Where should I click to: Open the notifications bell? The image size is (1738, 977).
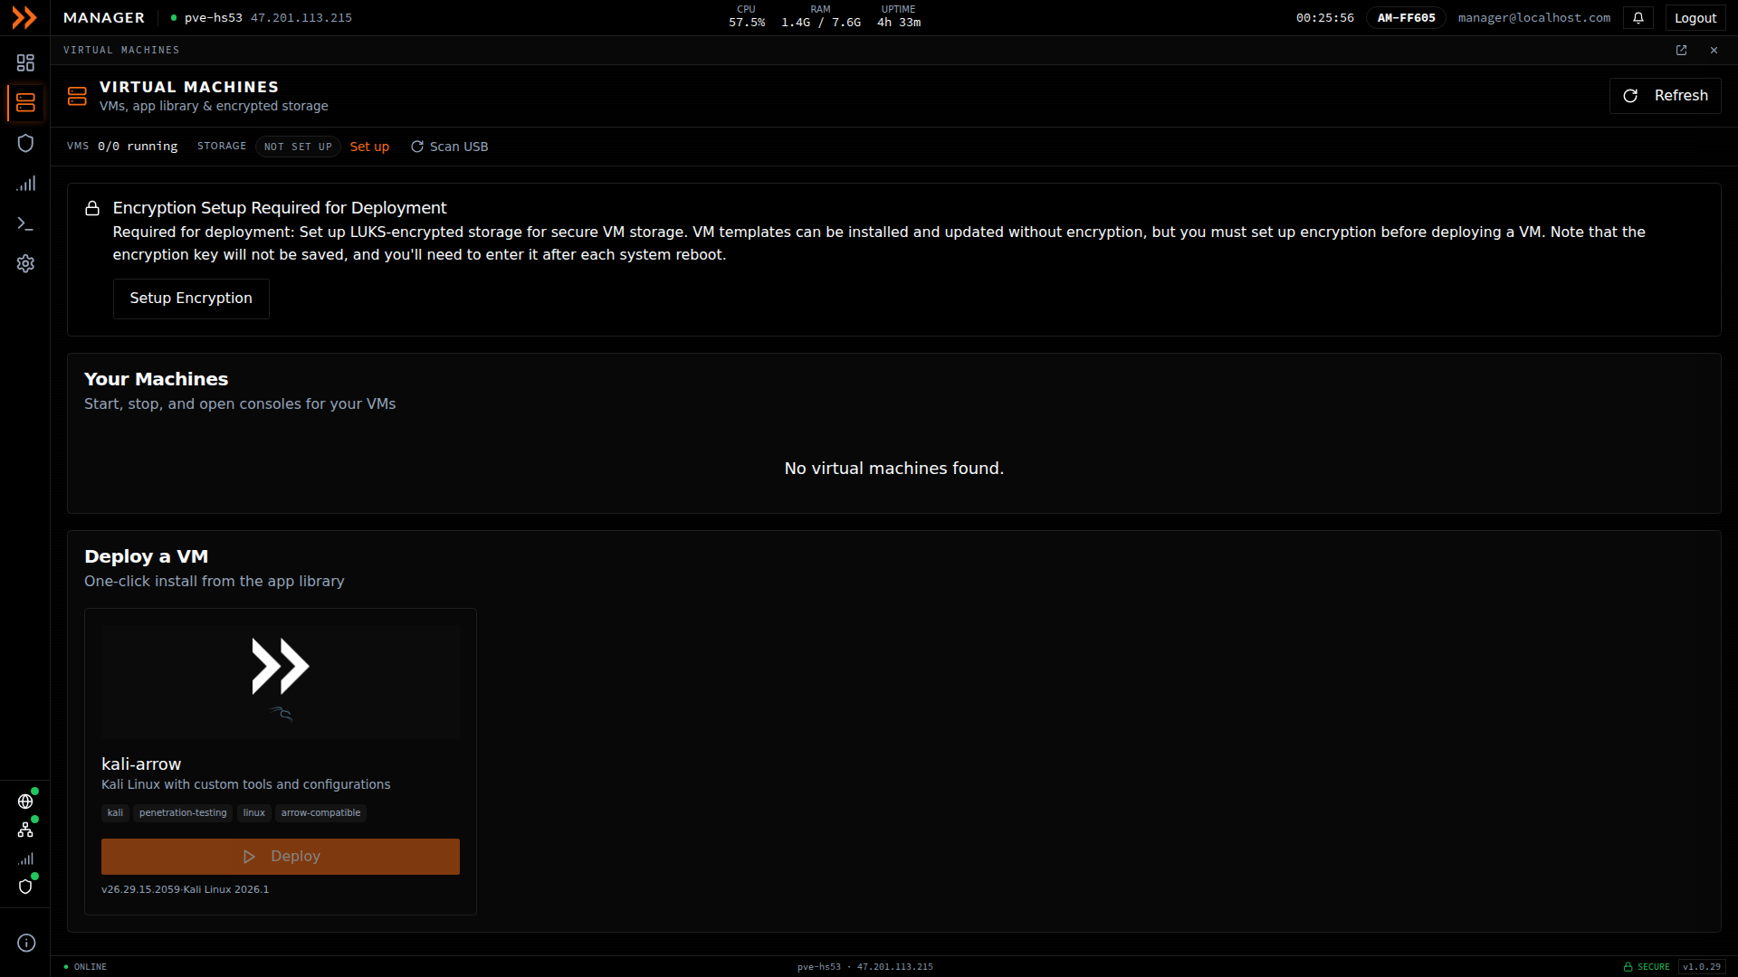(1638, 18)
